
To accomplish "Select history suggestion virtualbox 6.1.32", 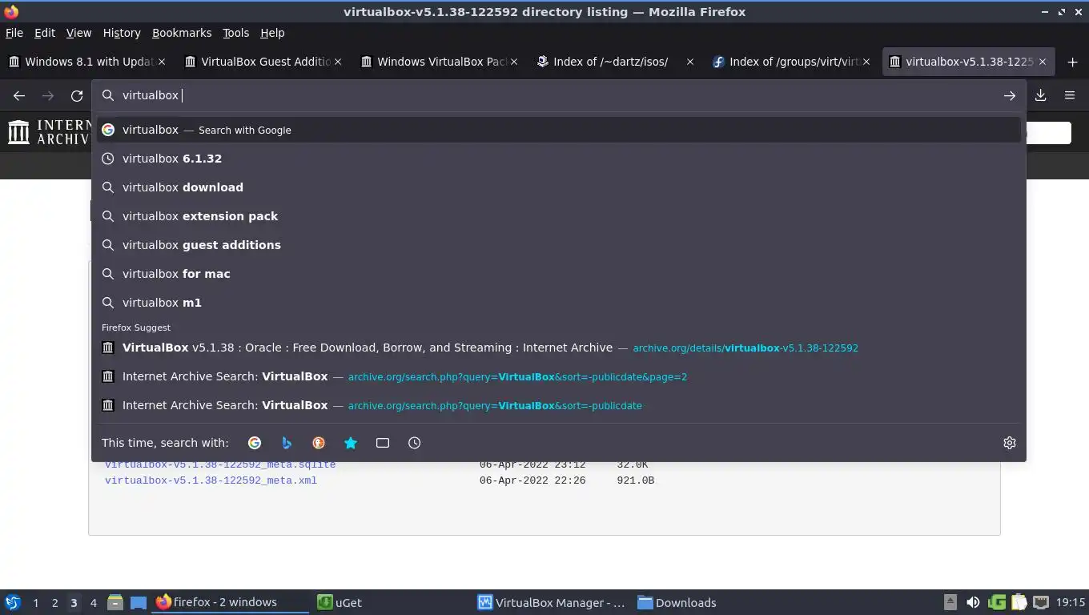I will click(x=559, y=159).
